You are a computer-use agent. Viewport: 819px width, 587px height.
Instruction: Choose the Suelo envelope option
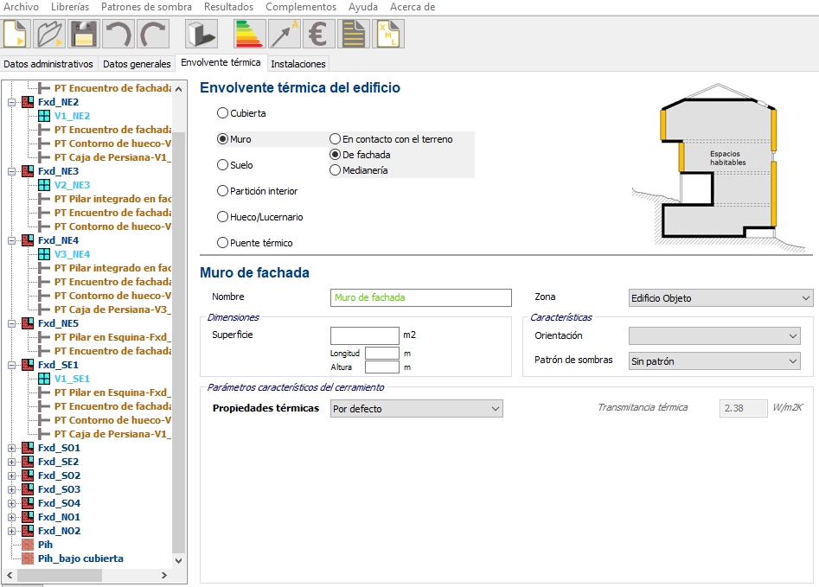pyautogui.click(x=223, y=165)
